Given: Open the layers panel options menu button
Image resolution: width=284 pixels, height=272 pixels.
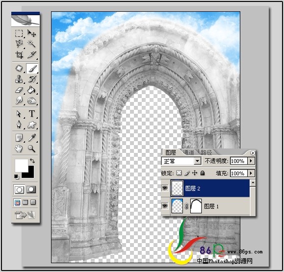Looking at the screenshot, I should point(253,153).
